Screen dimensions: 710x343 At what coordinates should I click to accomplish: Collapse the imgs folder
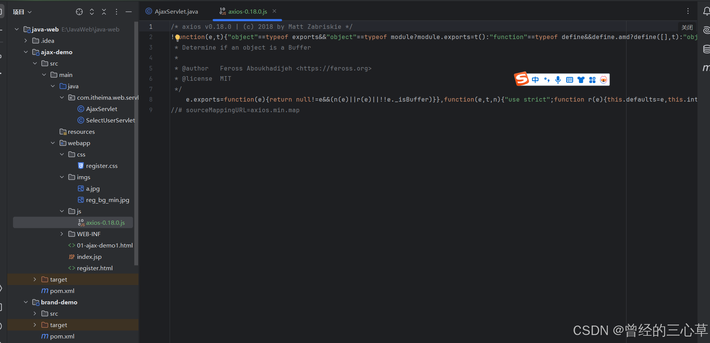[x=62, y=177]
